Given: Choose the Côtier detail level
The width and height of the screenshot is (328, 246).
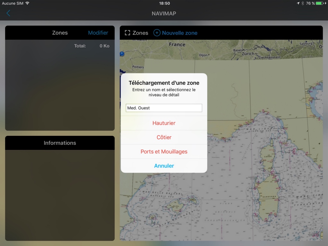Looking at the screenshot, I should point(164,137).
